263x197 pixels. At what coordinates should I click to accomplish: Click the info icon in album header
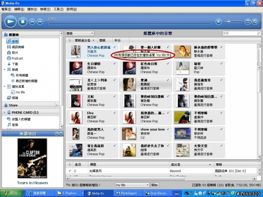[69, 40]
